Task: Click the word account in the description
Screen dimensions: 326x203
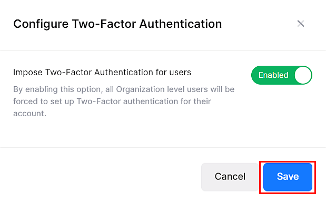Action: [x=28, y=114]
